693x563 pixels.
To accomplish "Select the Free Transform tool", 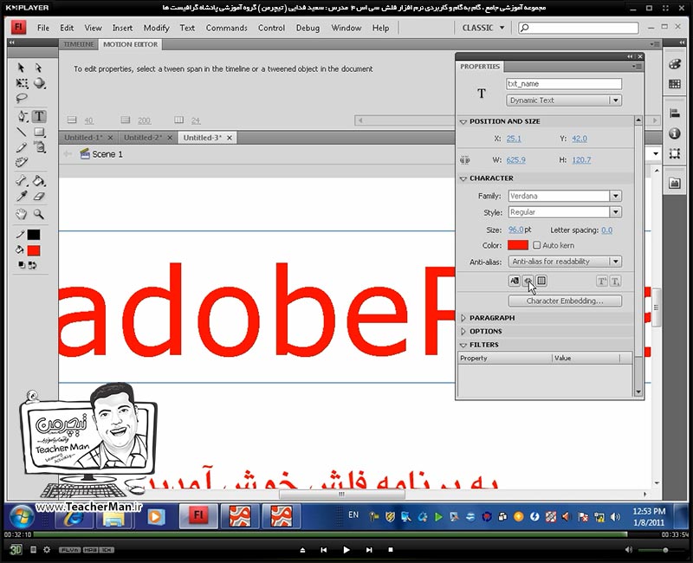I will (x=22, y=83).
